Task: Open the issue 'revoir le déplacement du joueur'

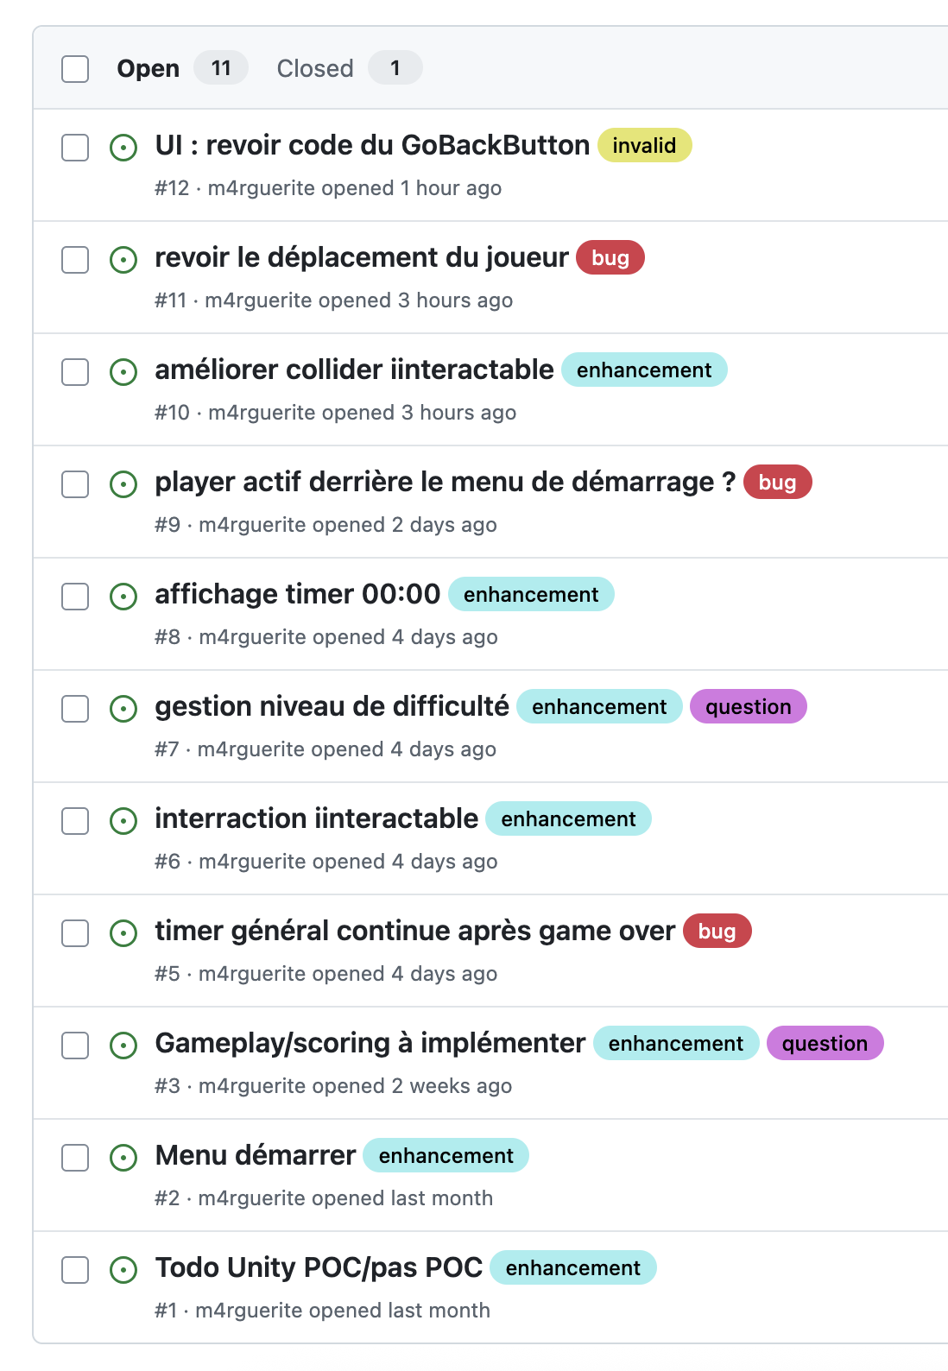Action: tap(363, 257)
